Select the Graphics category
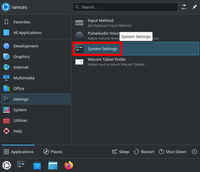This screenshot has width=200, height=172. tap(36, 57)
